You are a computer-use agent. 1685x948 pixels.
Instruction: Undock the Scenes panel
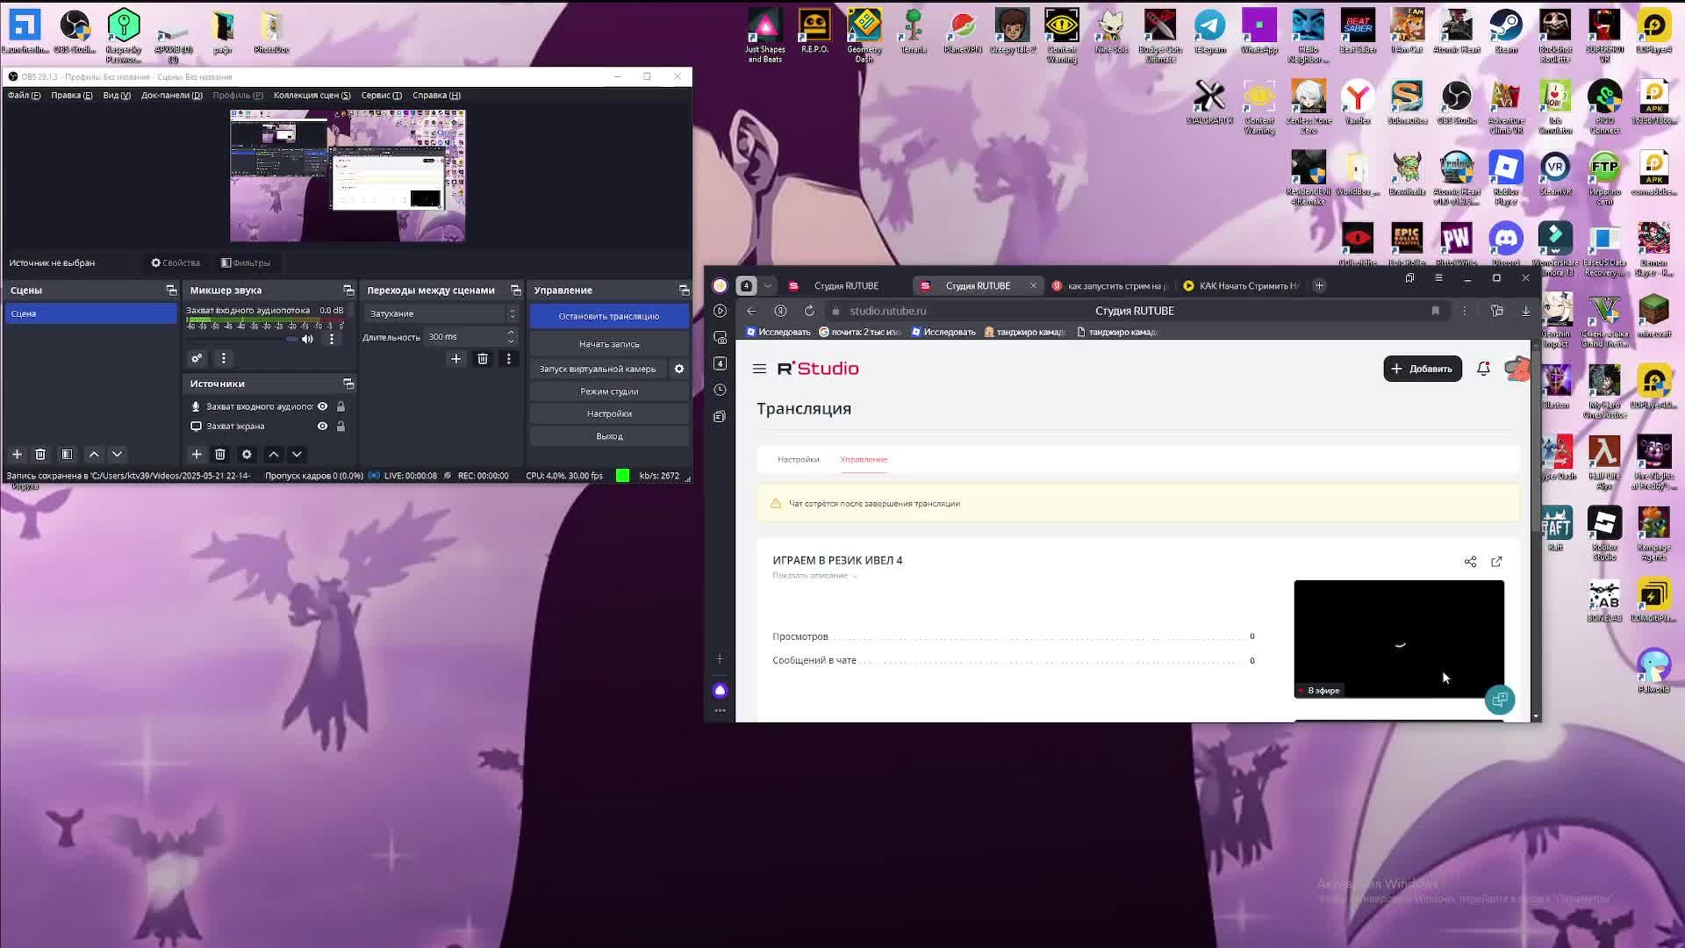[x=171, y=290]
